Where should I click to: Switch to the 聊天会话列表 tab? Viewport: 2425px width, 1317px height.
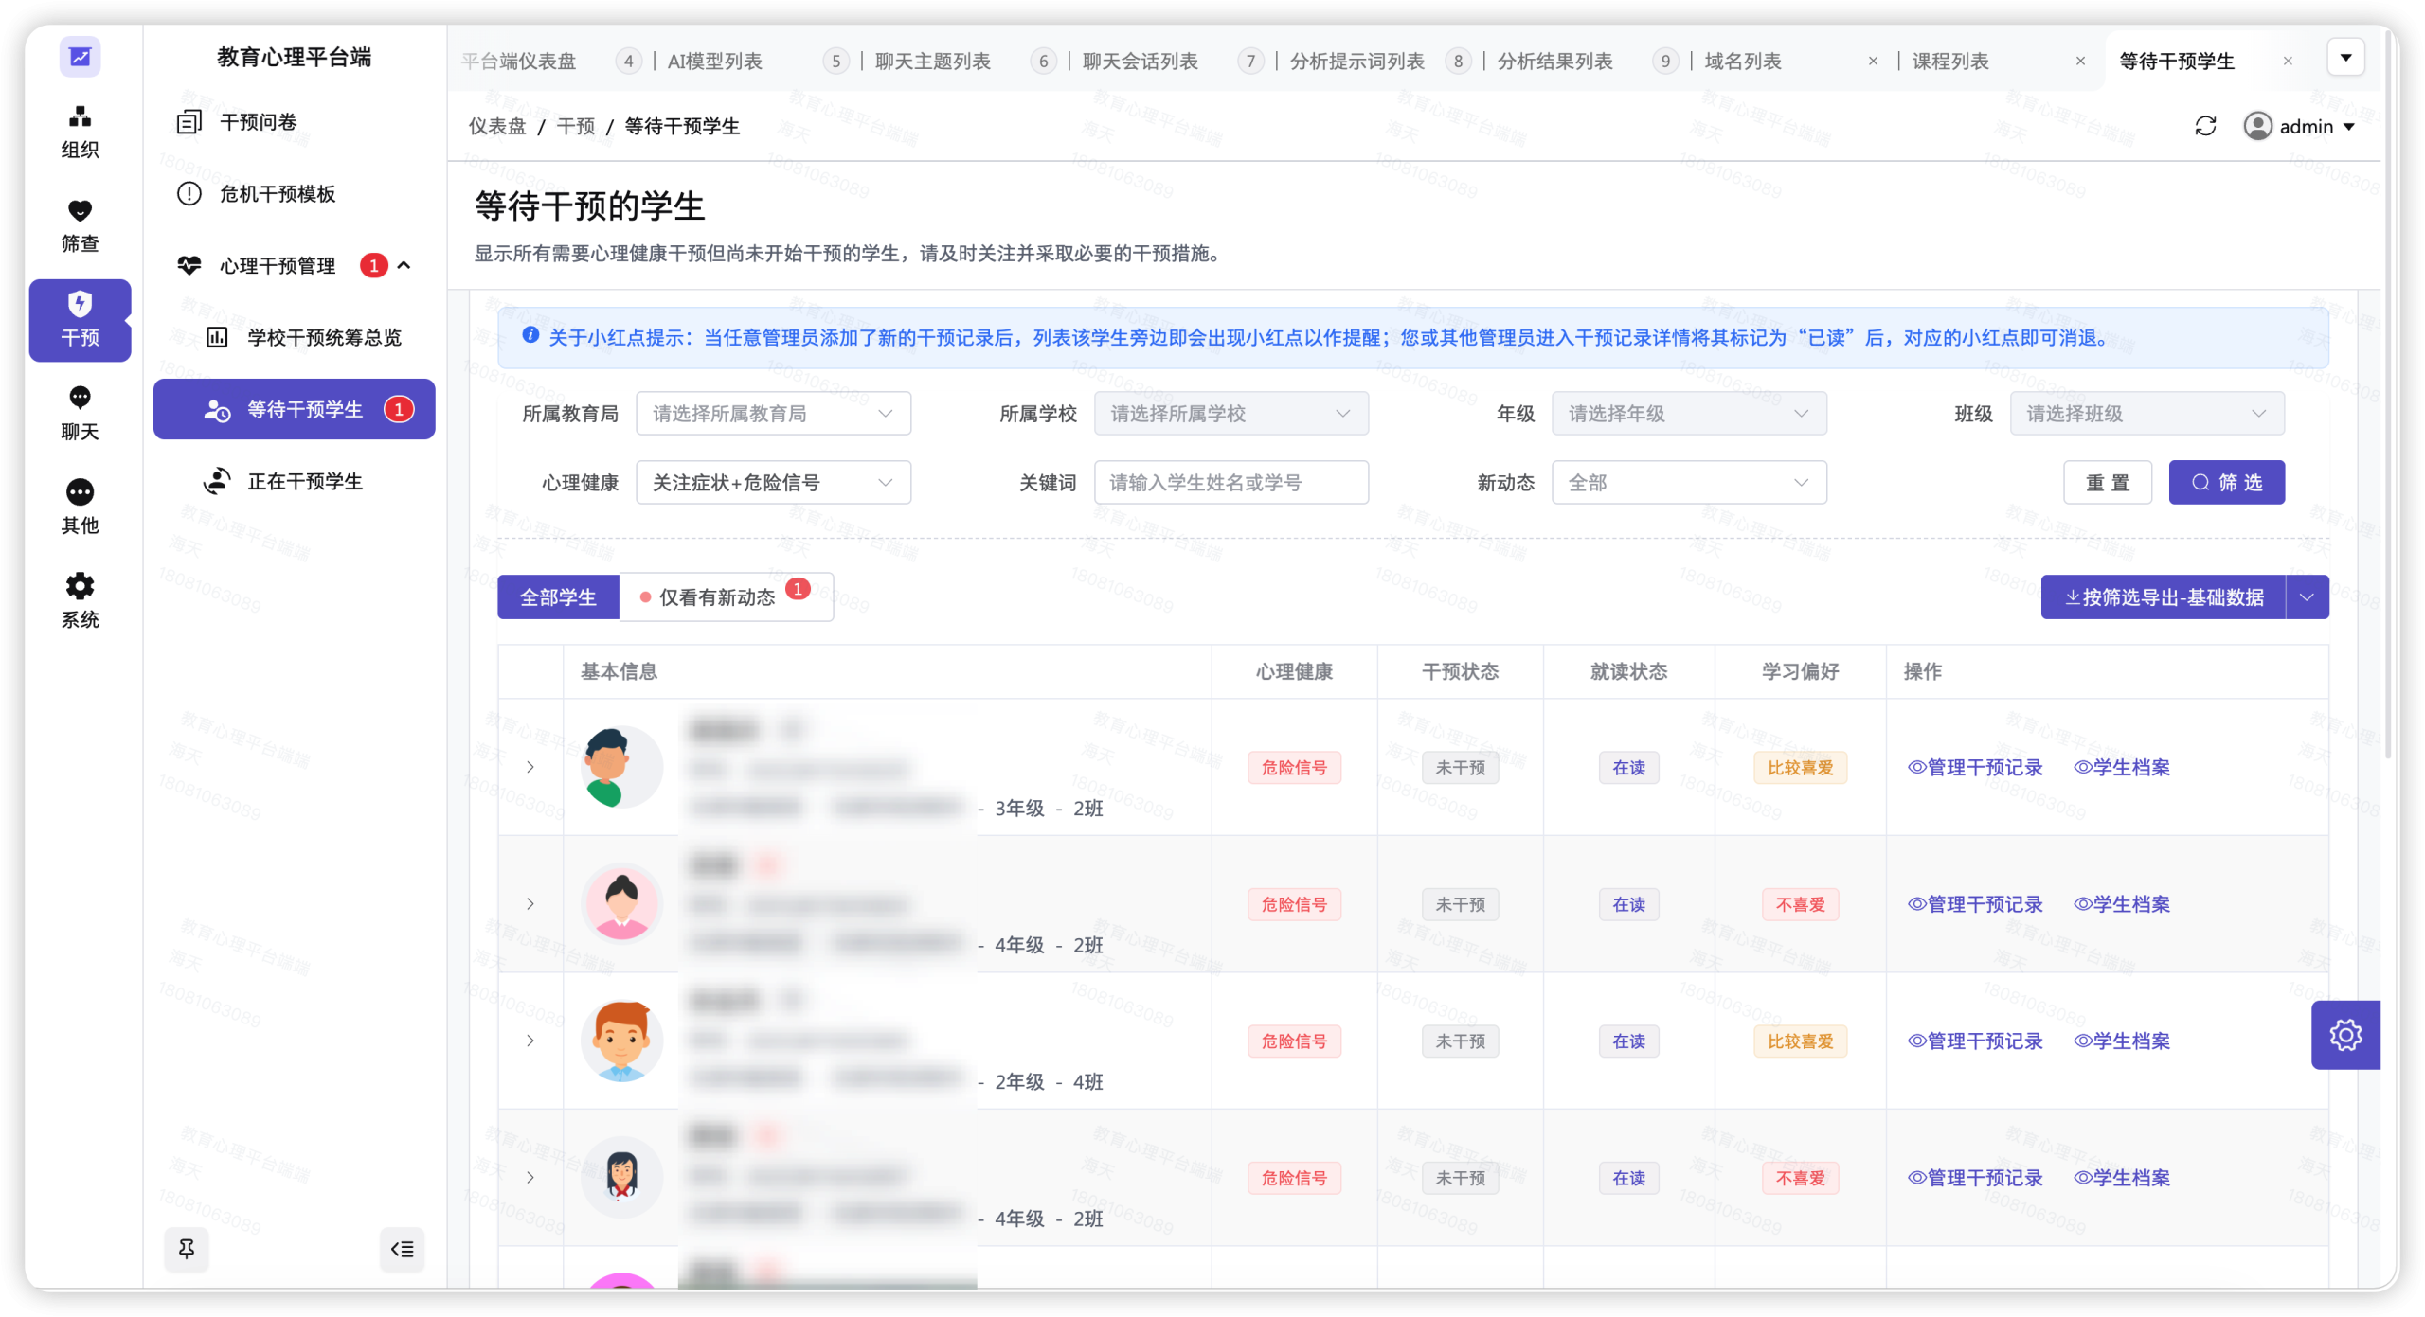pyautogui.click(x=1140, y=62)
